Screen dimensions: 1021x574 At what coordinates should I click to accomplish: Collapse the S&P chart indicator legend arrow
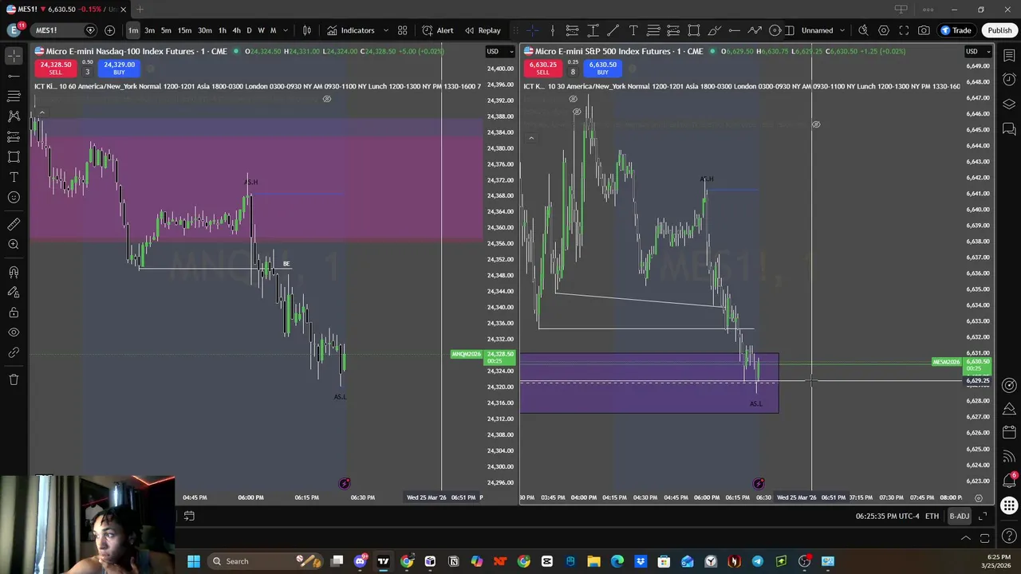[x=531, y=138]
